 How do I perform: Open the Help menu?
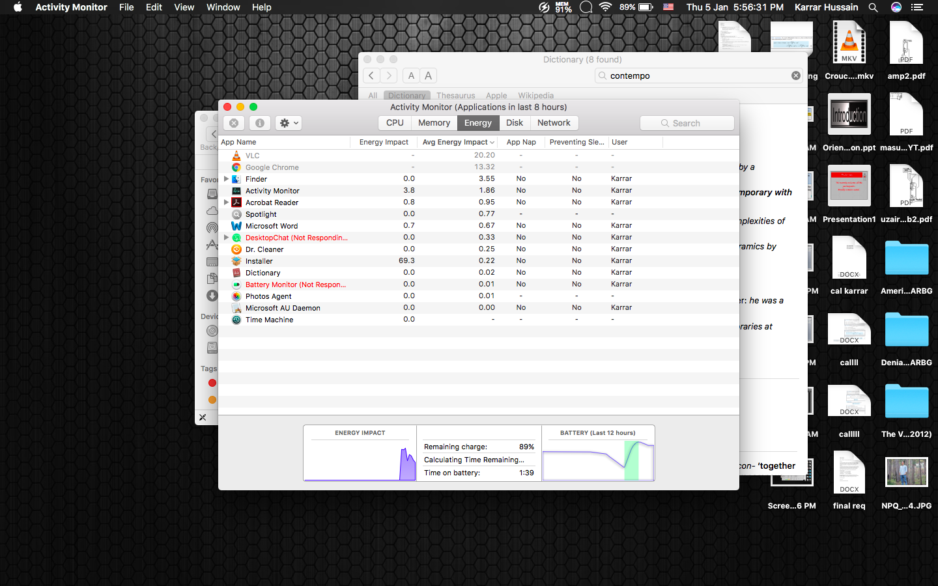coord(261,7)
